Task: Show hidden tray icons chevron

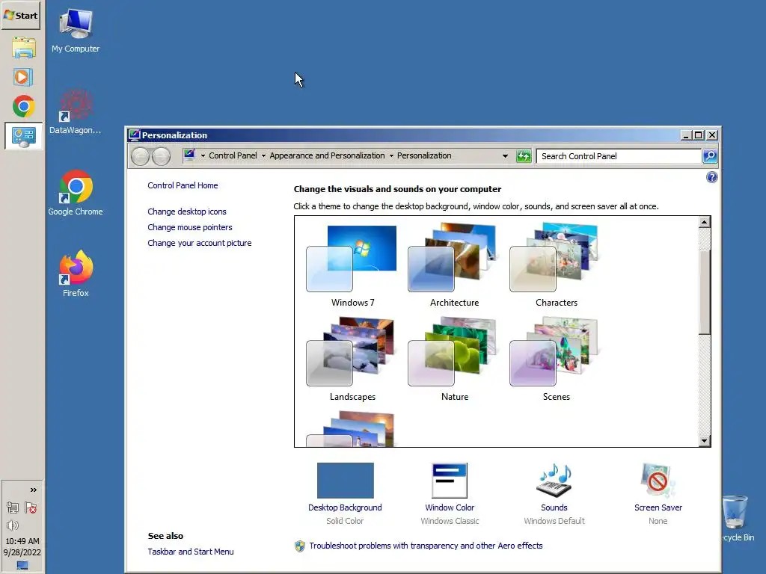Action: click(33, 490)
